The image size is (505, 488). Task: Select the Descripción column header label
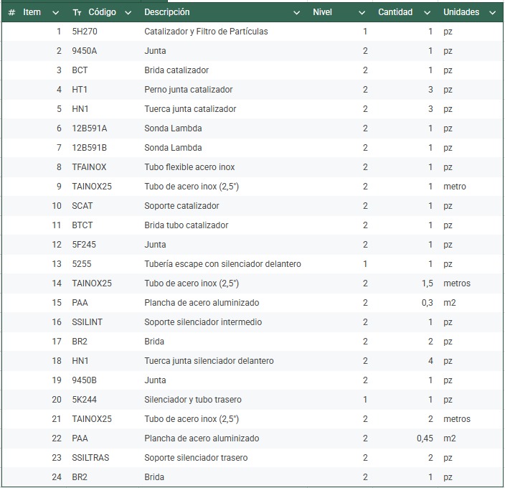click(167, 12)
